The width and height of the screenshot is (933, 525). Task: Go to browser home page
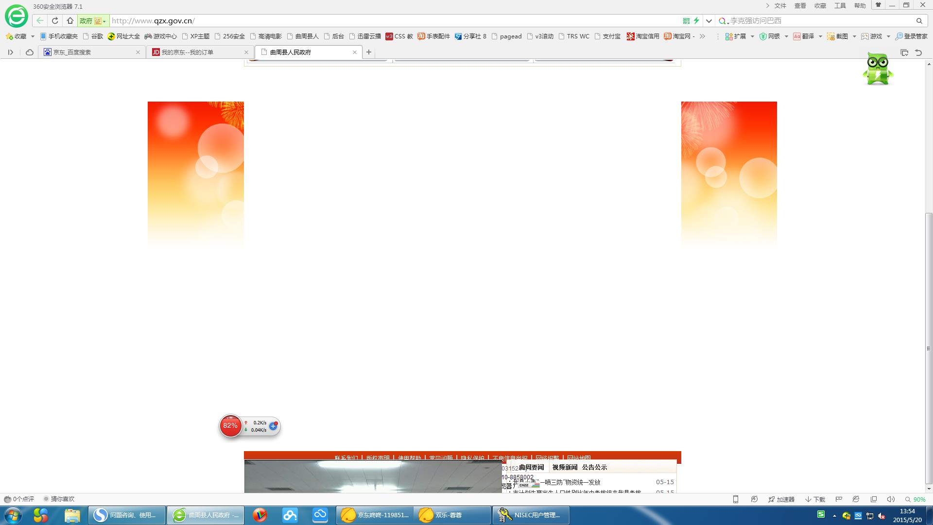[70, 21]
